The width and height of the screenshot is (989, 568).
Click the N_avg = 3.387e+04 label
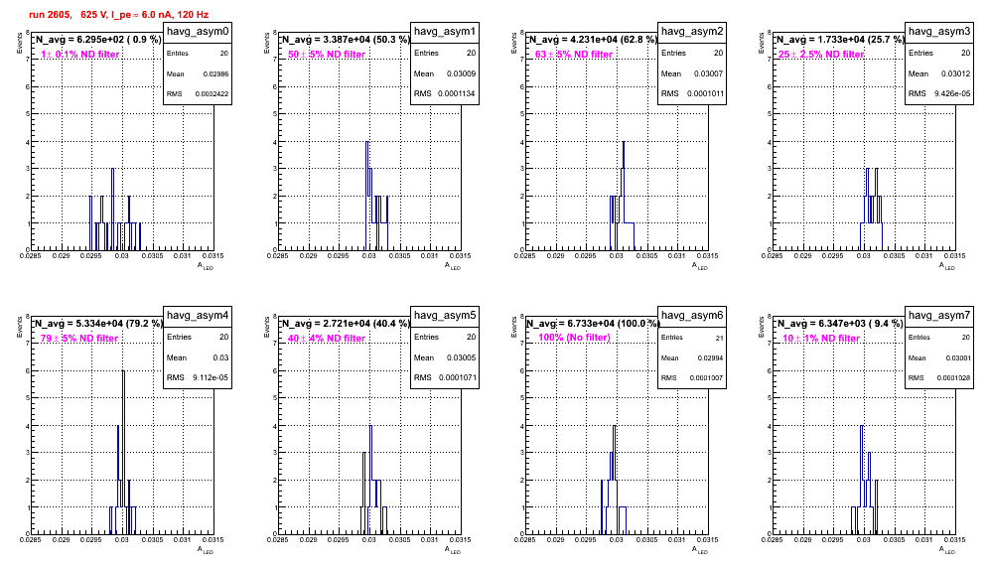(x=346, y=40)
